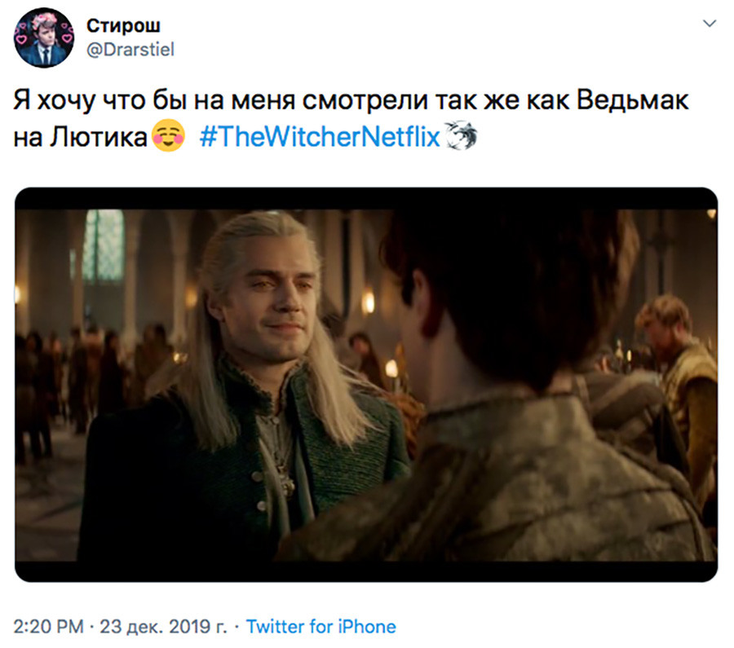Click the arched window in the media background
This screenshot has height=648, width=734.
(x=104, y=245)
